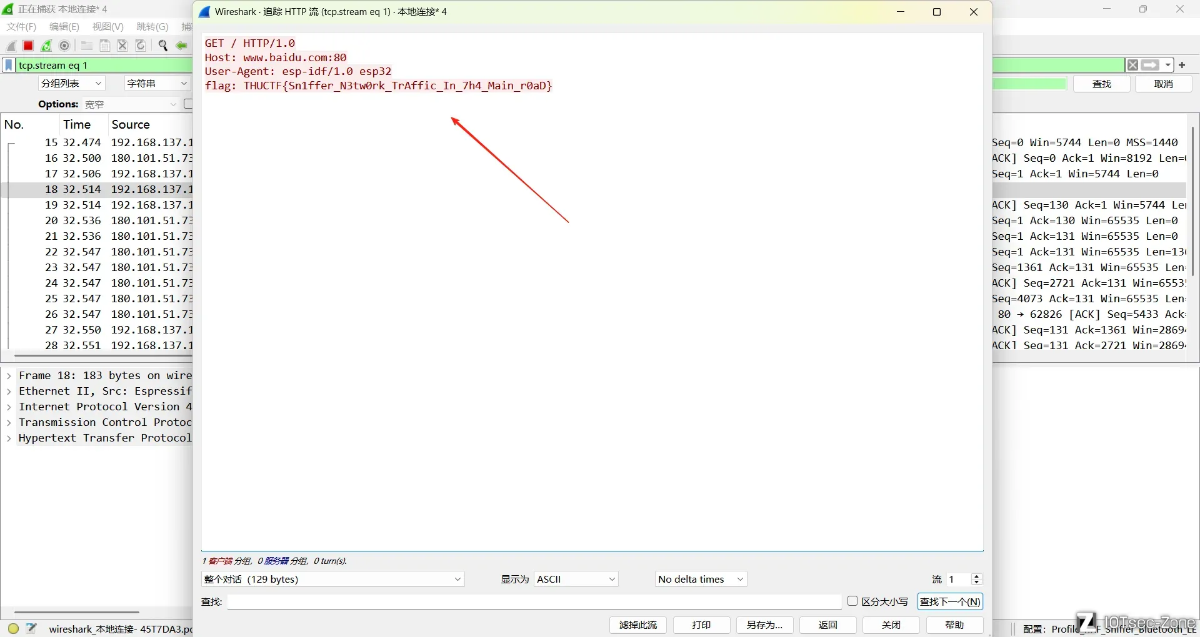Open the capture file properties pencil icon
The width and height of the screenshot is (1200, 637).
(32, 628)
